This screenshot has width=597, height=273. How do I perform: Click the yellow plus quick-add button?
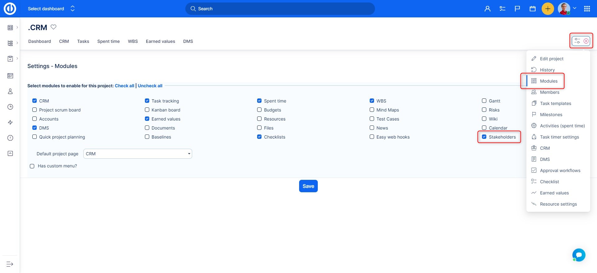tap(548, 9)
